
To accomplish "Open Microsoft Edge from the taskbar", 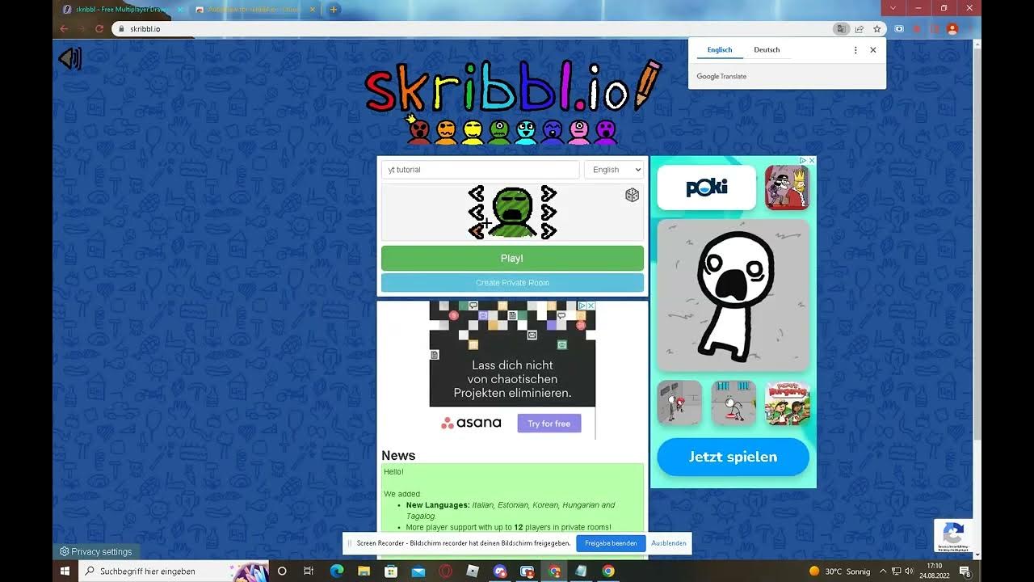I will [336, 571].
